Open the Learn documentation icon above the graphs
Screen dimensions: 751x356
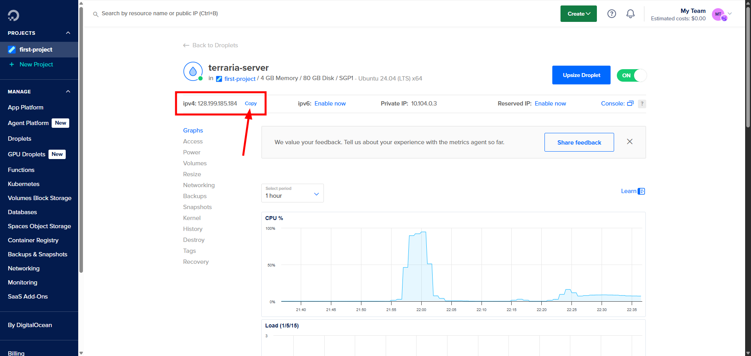pyautogui.click(x=641, y=191)
